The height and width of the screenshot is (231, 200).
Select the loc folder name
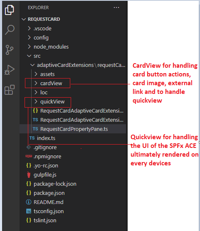click(44, 93)
